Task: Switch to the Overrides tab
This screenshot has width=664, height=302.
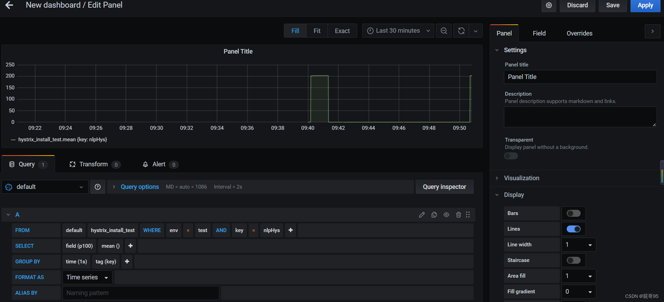Action: coord(579,33)
